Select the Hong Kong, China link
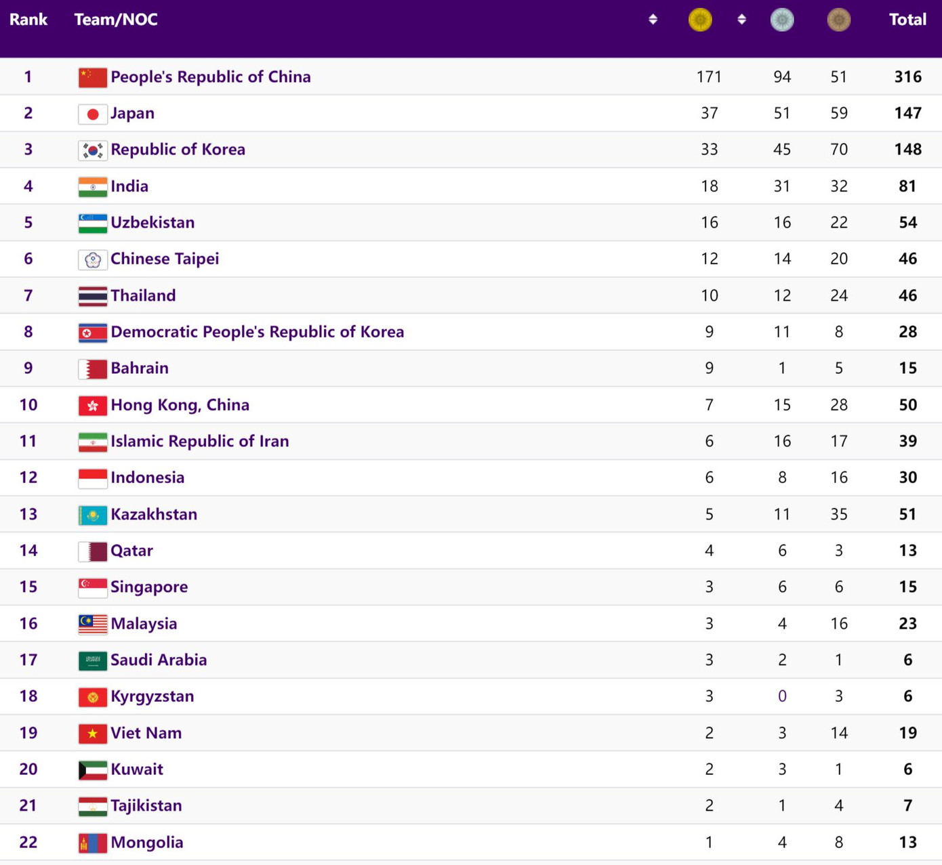 (x=180, y=405)
